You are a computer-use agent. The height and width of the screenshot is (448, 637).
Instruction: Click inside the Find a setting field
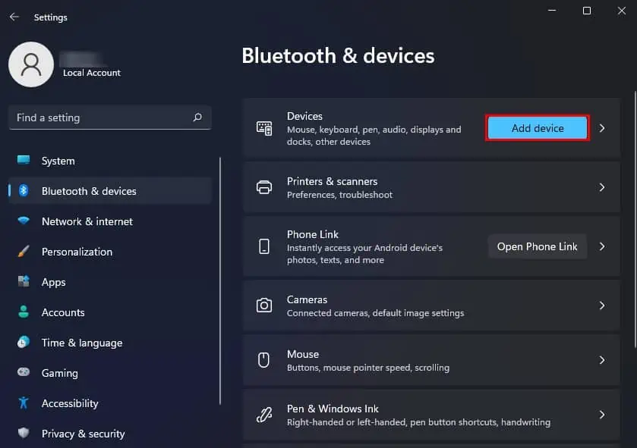[x=99, y=117]
